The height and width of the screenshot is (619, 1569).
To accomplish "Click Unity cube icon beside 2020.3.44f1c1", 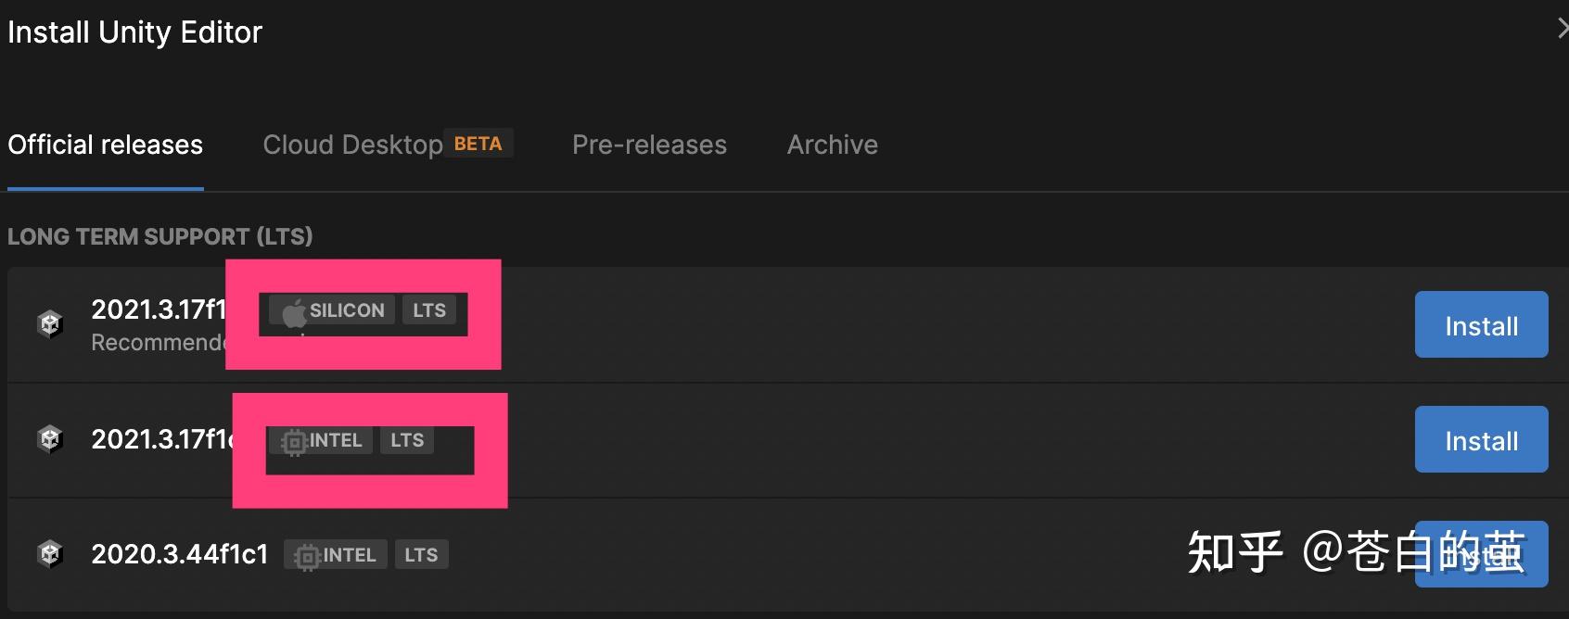I will coord(50,554).
